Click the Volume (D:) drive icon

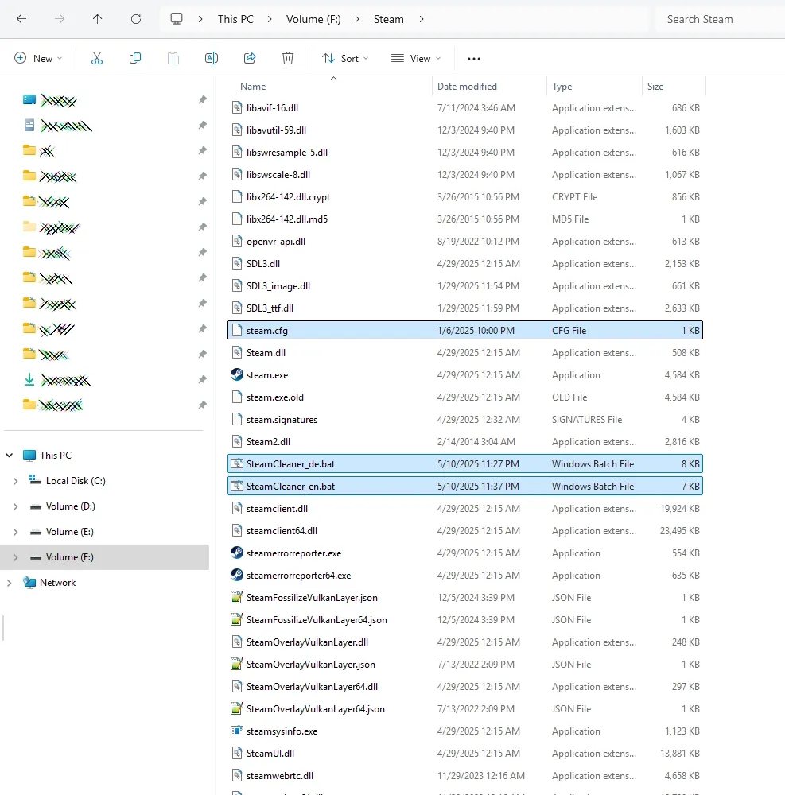(35, 506)
